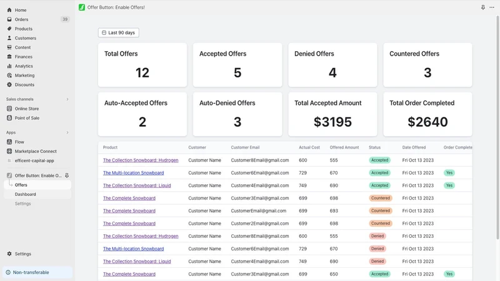This screenshot has width=500, height=281.
Task: Open the three-dot more actions menu
Action: tap(492, 7)
